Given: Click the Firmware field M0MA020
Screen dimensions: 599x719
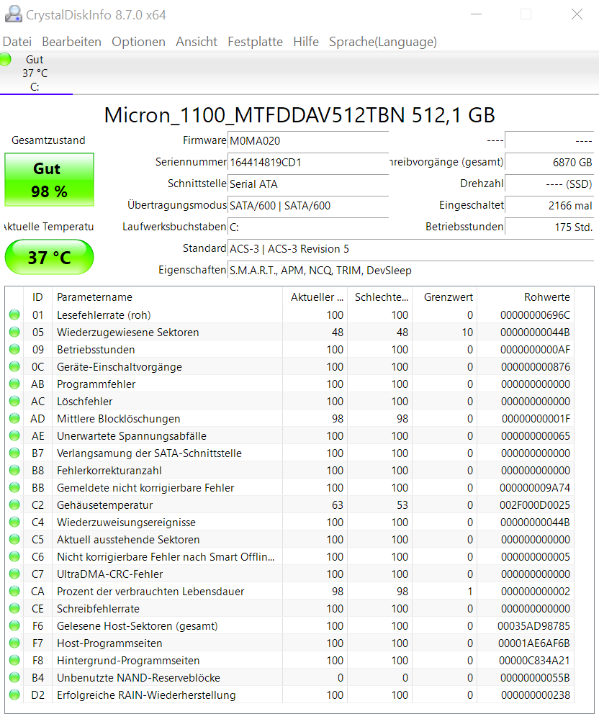Looking at the screenshot, I should 308,141.
